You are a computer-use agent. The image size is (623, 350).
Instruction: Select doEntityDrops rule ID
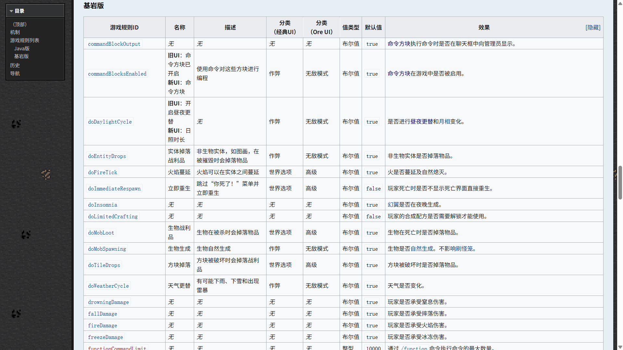[x=107, y=156]
